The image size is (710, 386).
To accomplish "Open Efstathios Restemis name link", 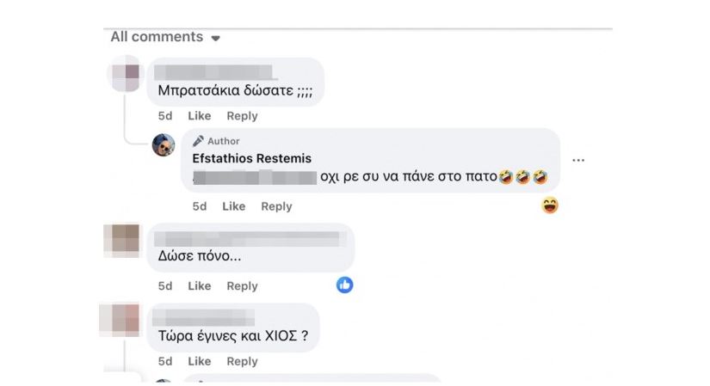I will (x=251, y=158).
